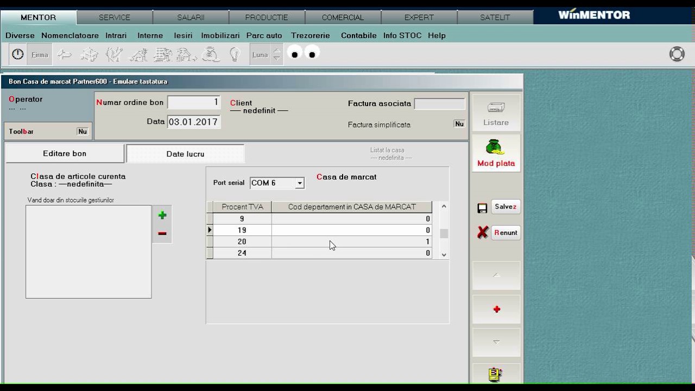Click the Firma button

40,55
